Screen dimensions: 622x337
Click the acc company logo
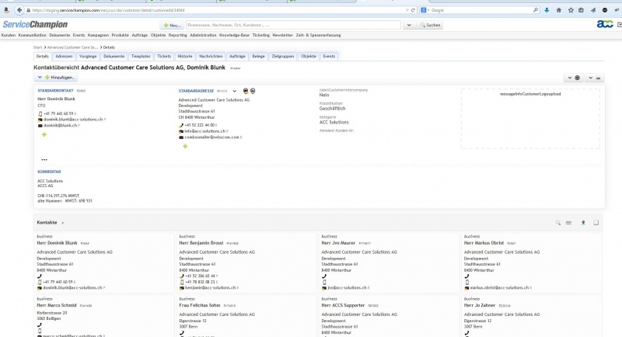click(605, 25)
